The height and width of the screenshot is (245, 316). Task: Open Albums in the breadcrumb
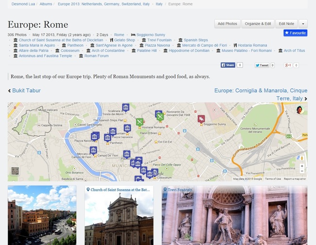[x=46, y=4]
